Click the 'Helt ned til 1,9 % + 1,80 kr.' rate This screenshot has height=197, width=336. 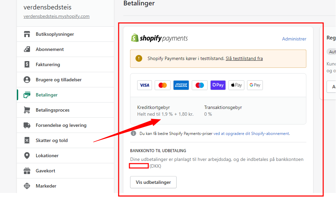point(165,114)
